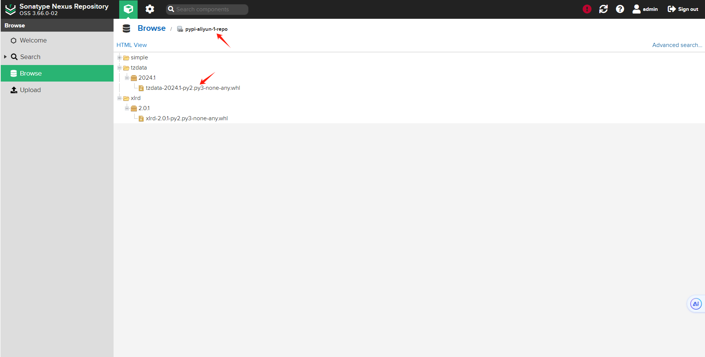Viewport: 705px width, 357px height.
Task: Click the 2.0.1 package icon
Action: pyautogui.click(x=134, y=108)
